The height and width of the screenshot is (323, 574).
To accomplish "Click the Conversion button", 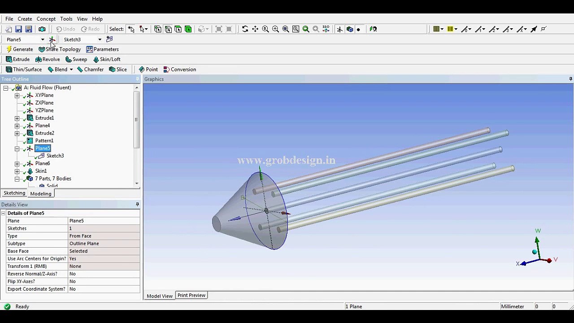I will (180, 70).
